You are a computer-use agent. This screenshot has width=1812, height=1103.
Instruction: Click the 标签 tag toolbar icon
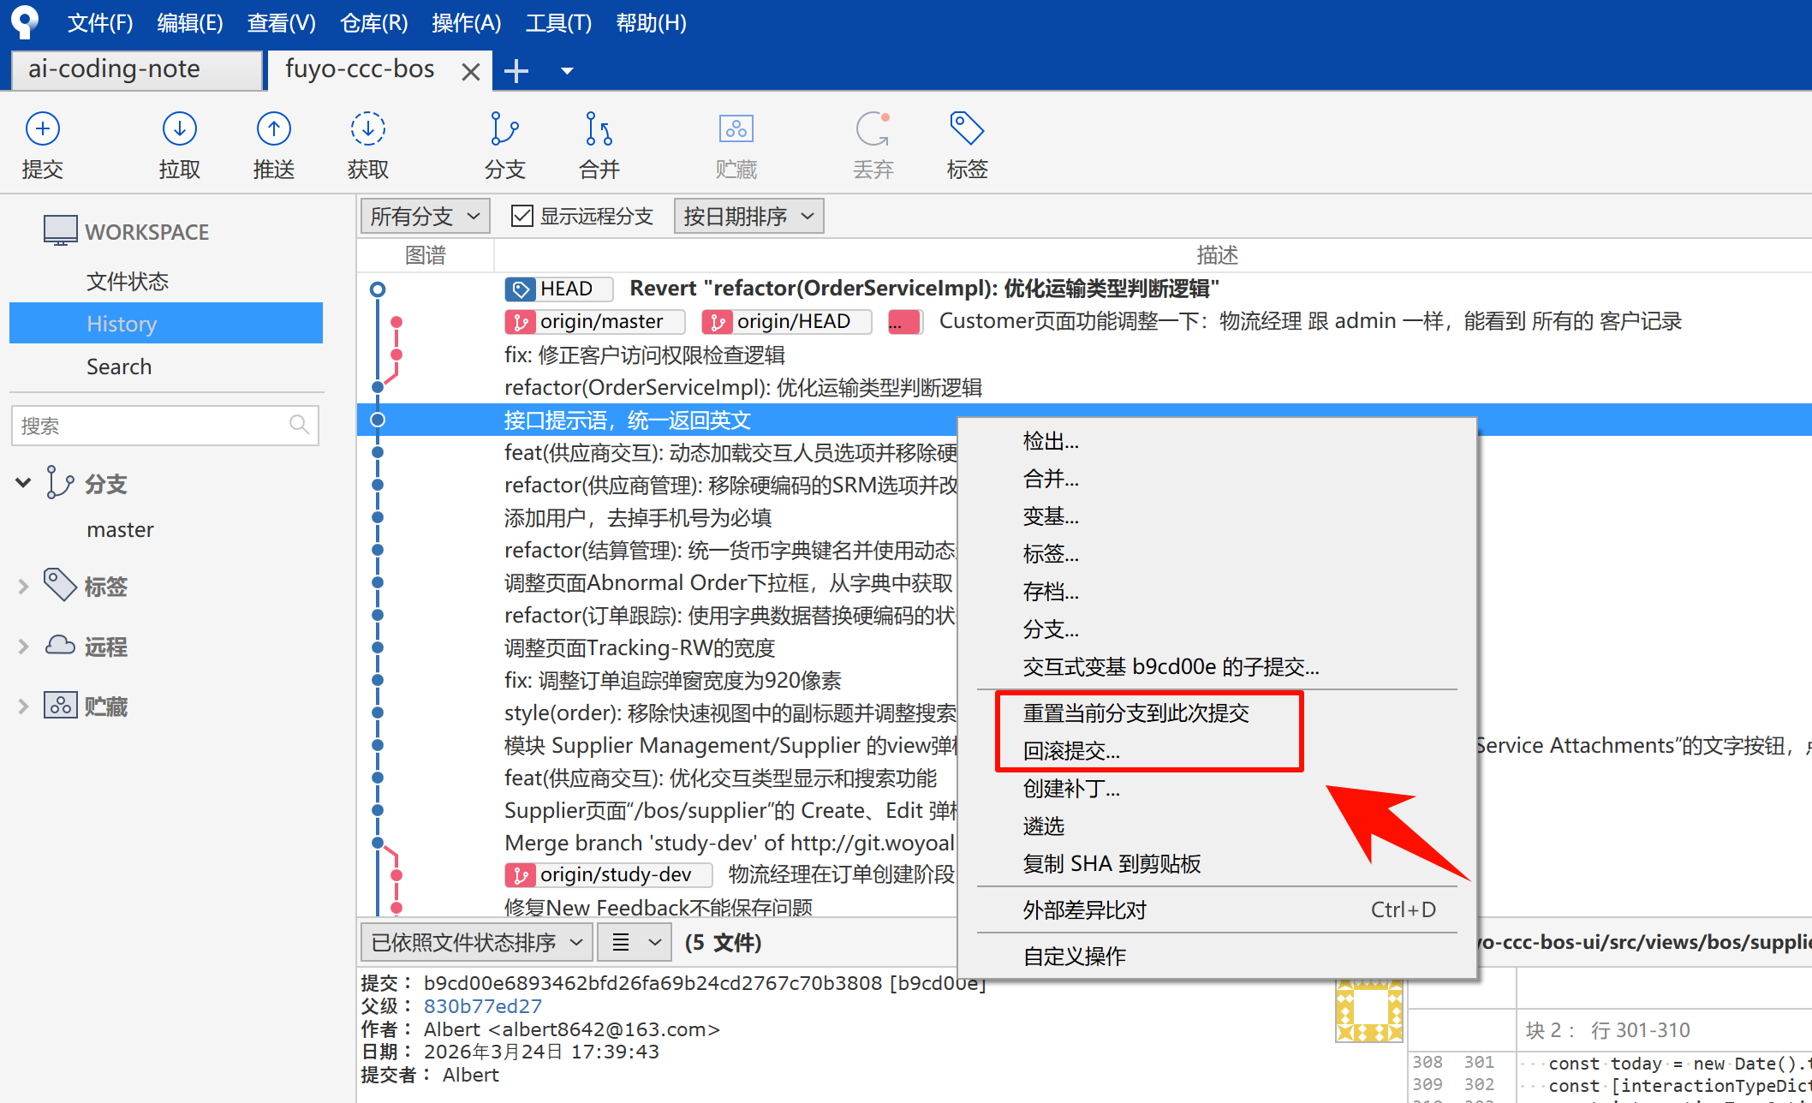967,129
